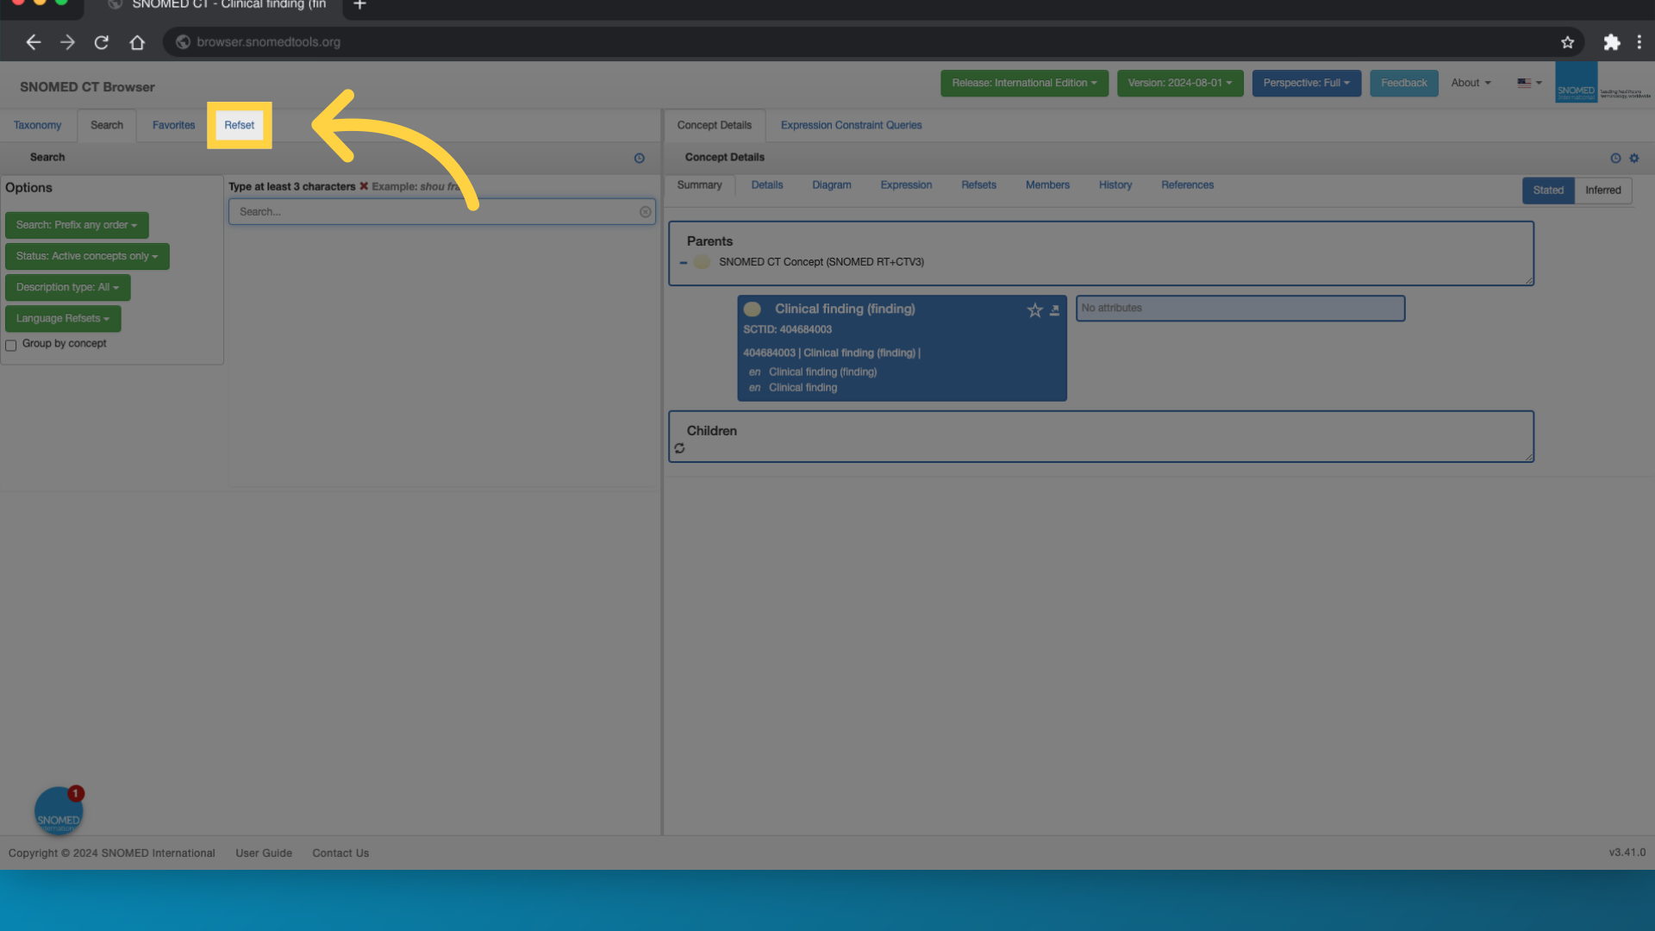Click the browser forward arrow
1655x931 pixels.
(x=67, y=42)
